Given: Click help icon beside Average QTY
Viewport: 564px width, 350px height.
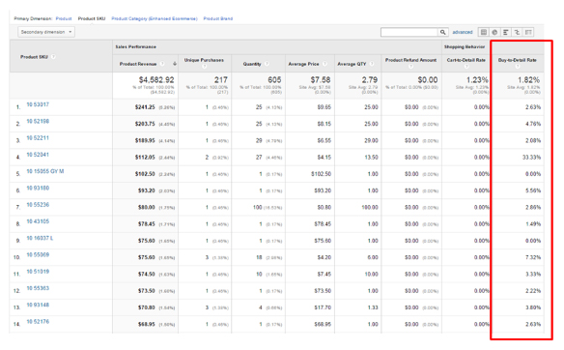Looking at the screenshot, I should (372, 64).
